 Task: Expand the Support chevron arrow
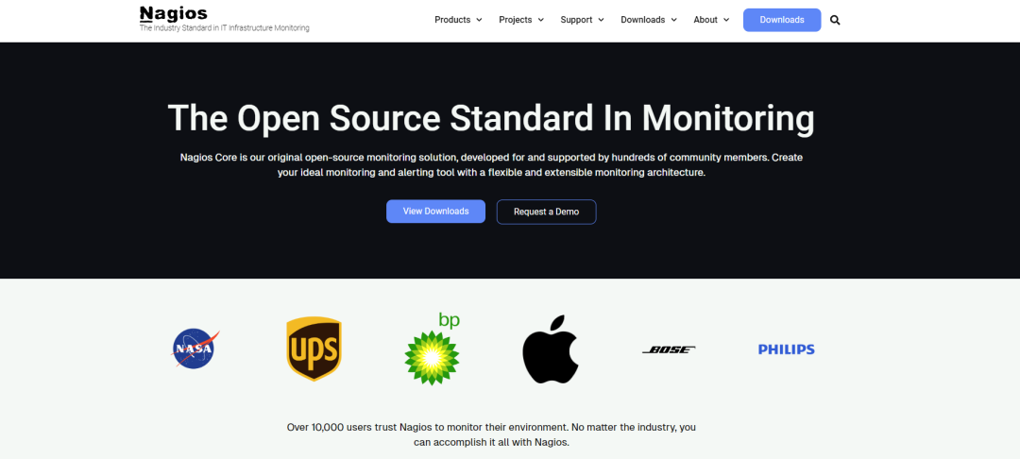pos(601,20)
